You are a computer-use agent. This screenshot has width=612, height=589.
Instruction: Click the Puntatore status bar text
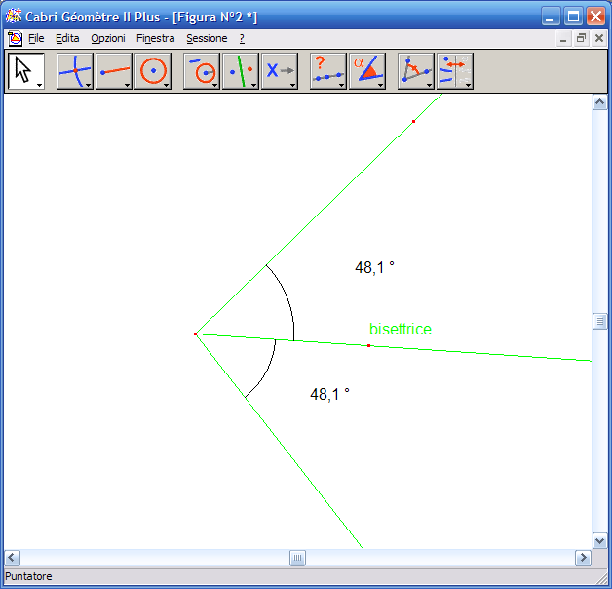[x=28, y=576]
